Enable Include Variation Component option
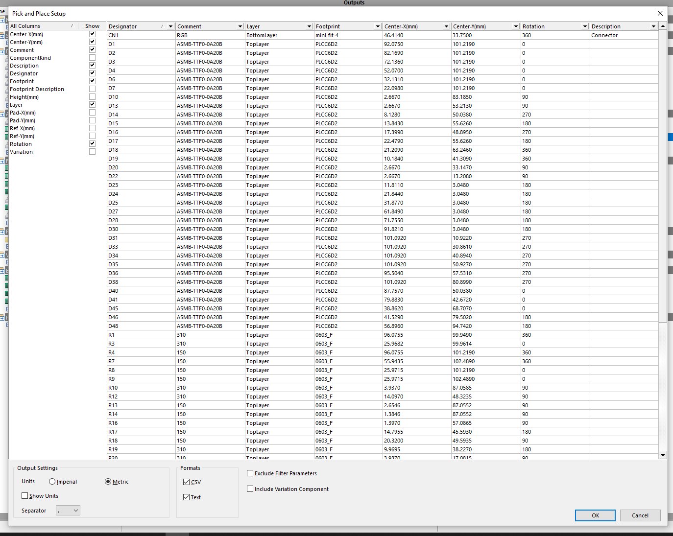673x536 pixels. (x=250, y=489)
